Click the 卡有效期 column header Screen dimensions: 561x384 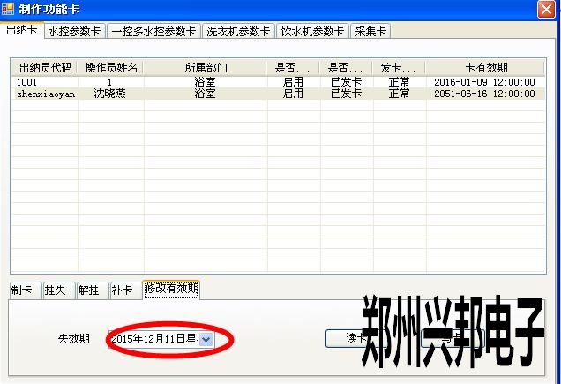[x=485, y=68]
